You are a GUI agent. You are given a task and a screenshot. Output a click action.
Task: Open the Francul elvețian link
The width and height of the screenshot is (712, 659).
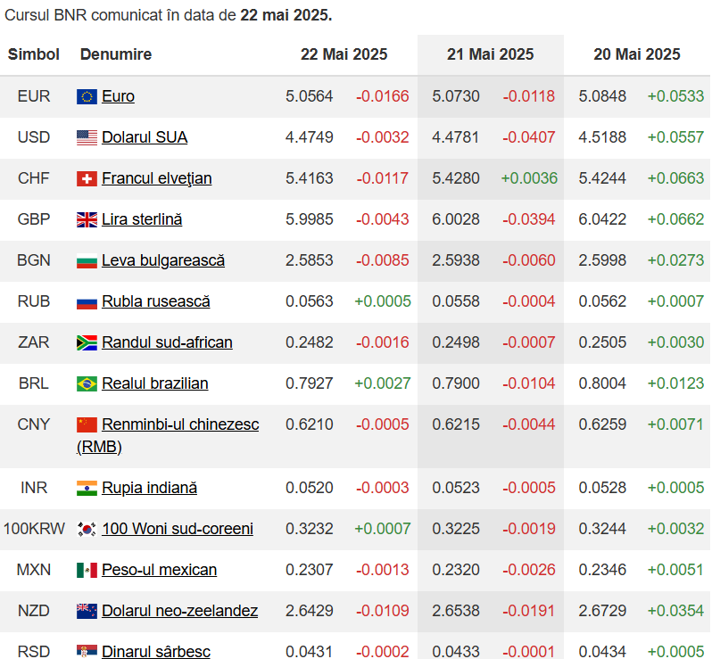[x=157, y=178]
